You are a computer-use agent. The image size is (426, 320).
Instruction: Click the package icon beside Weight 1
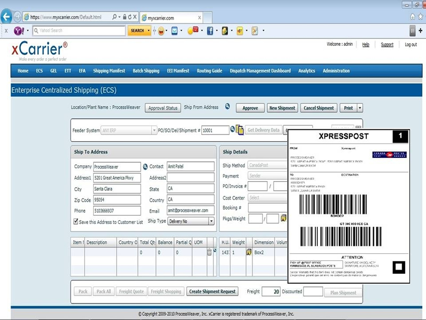coord(249,252)
